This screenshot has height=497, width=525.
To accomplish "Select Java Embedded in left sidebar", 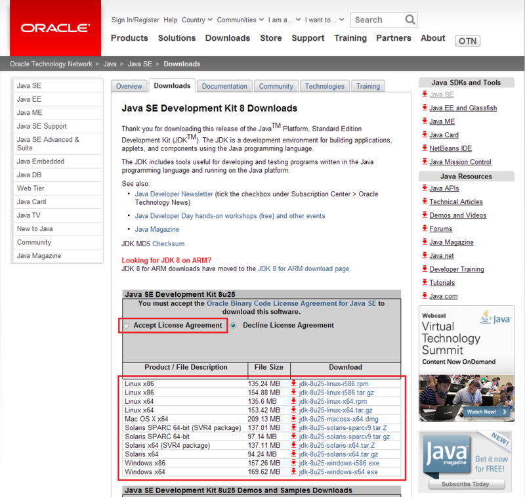I will [x=57, y=162].
